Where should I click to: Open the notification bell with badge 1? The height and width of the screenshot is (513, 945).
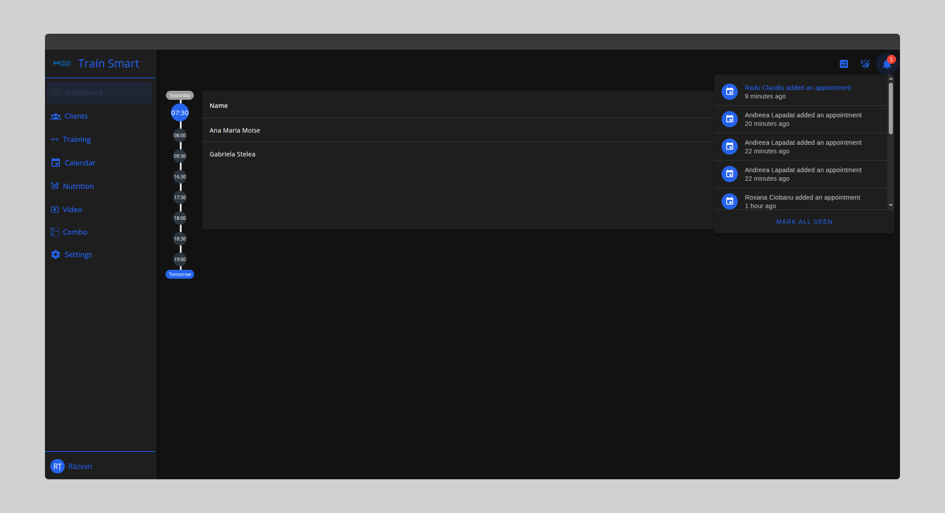(x=886, y=64)
